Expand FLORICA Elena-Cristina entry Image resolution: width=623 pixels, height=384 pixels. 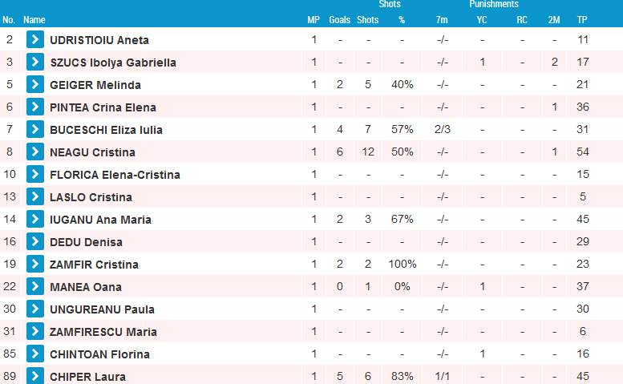35,174
